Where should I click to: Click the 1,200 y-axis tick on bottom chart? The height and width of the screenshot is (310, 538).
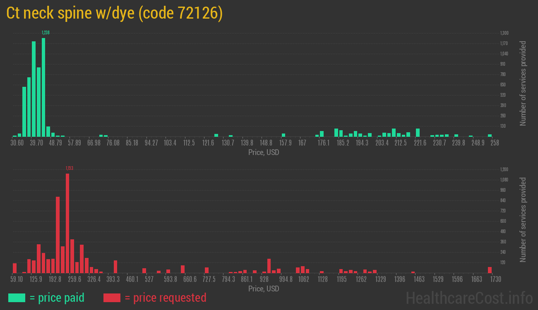pos(504,169)
